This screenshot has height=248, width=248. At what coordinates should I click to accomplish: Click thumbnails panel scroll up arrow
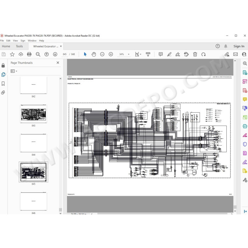click(61, 79)
